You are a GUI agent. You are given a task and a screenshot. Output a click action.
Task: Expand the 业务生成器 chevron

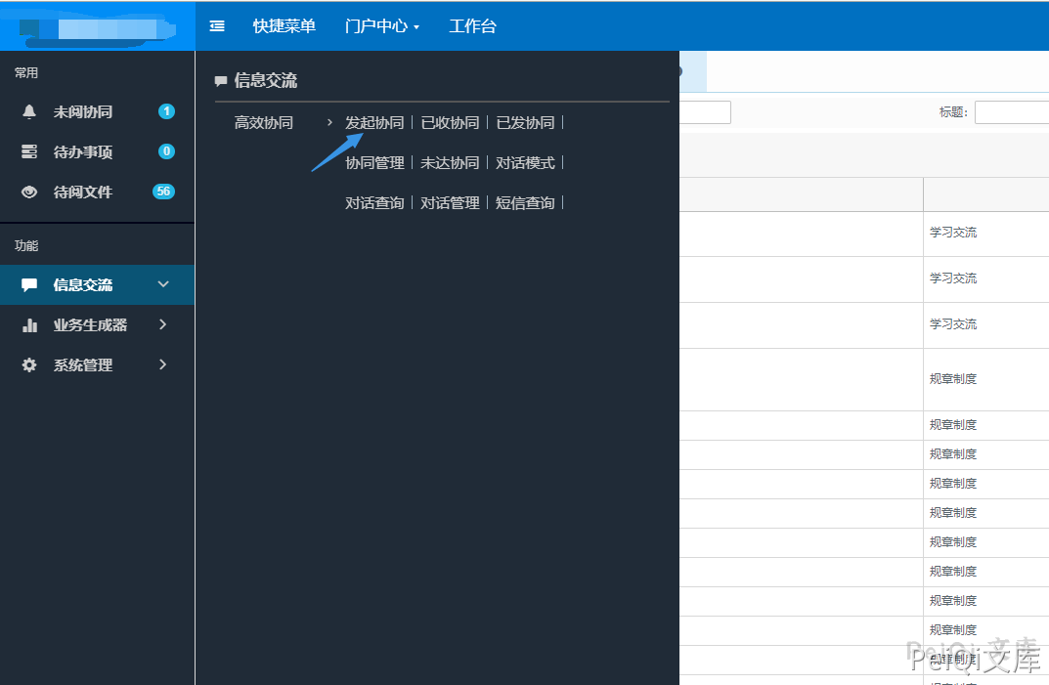tap(163, 324)
